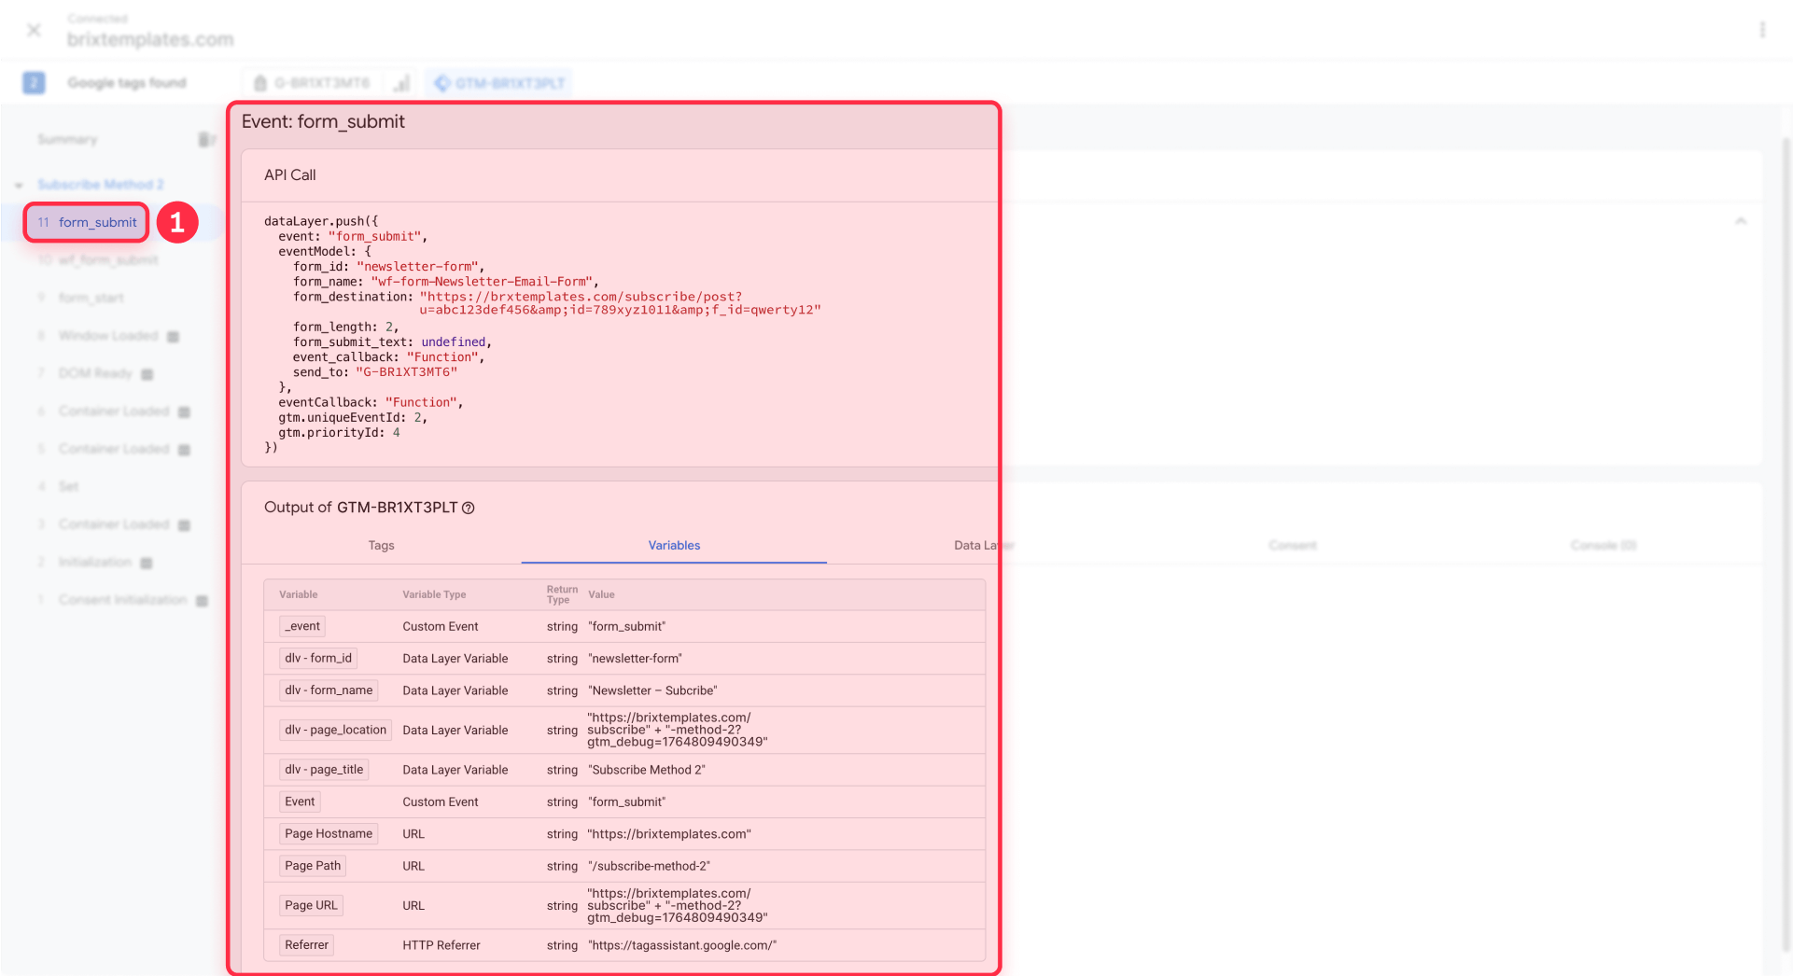Collapse the Subscribe Method 2 page group
1793x976 pixels.
(19, 185)
